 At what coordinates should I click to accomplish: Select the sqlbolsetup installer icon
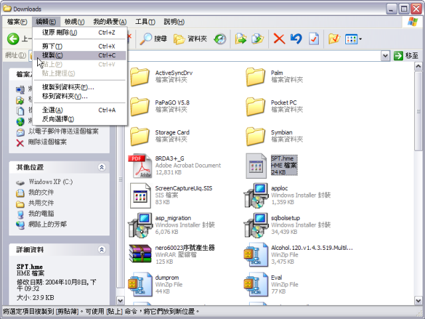[x=256, y=225]
